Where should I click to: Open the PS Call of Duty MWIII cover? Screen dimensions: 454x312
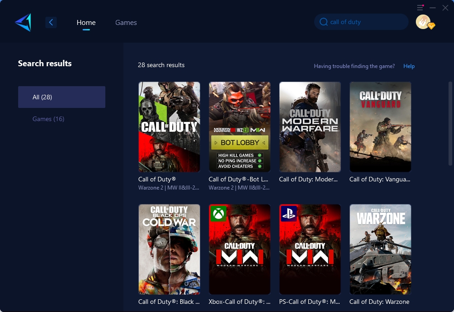pos(310,249)
